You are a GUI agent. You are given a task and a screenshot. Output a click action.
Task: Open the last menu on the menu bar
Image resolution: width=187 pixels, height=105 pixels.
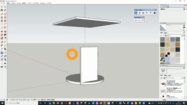49,3
